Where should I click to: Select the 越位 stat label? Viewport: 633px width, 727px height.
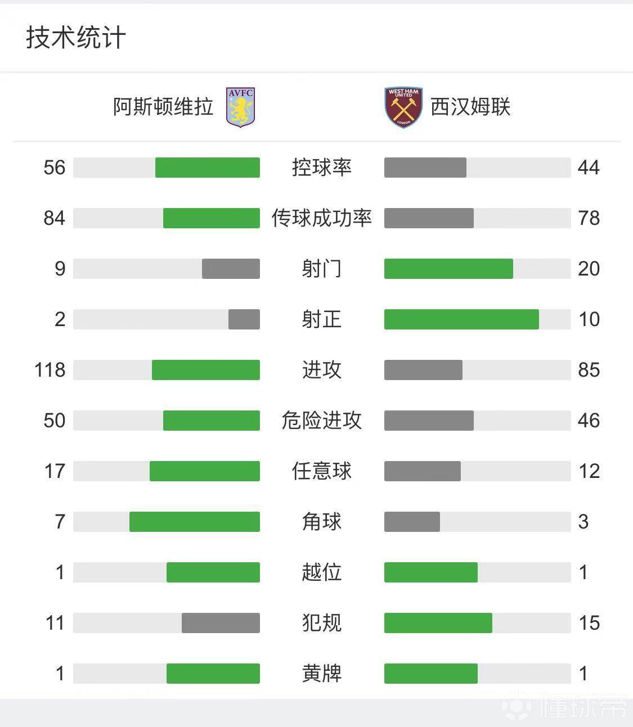coord(322,572)
